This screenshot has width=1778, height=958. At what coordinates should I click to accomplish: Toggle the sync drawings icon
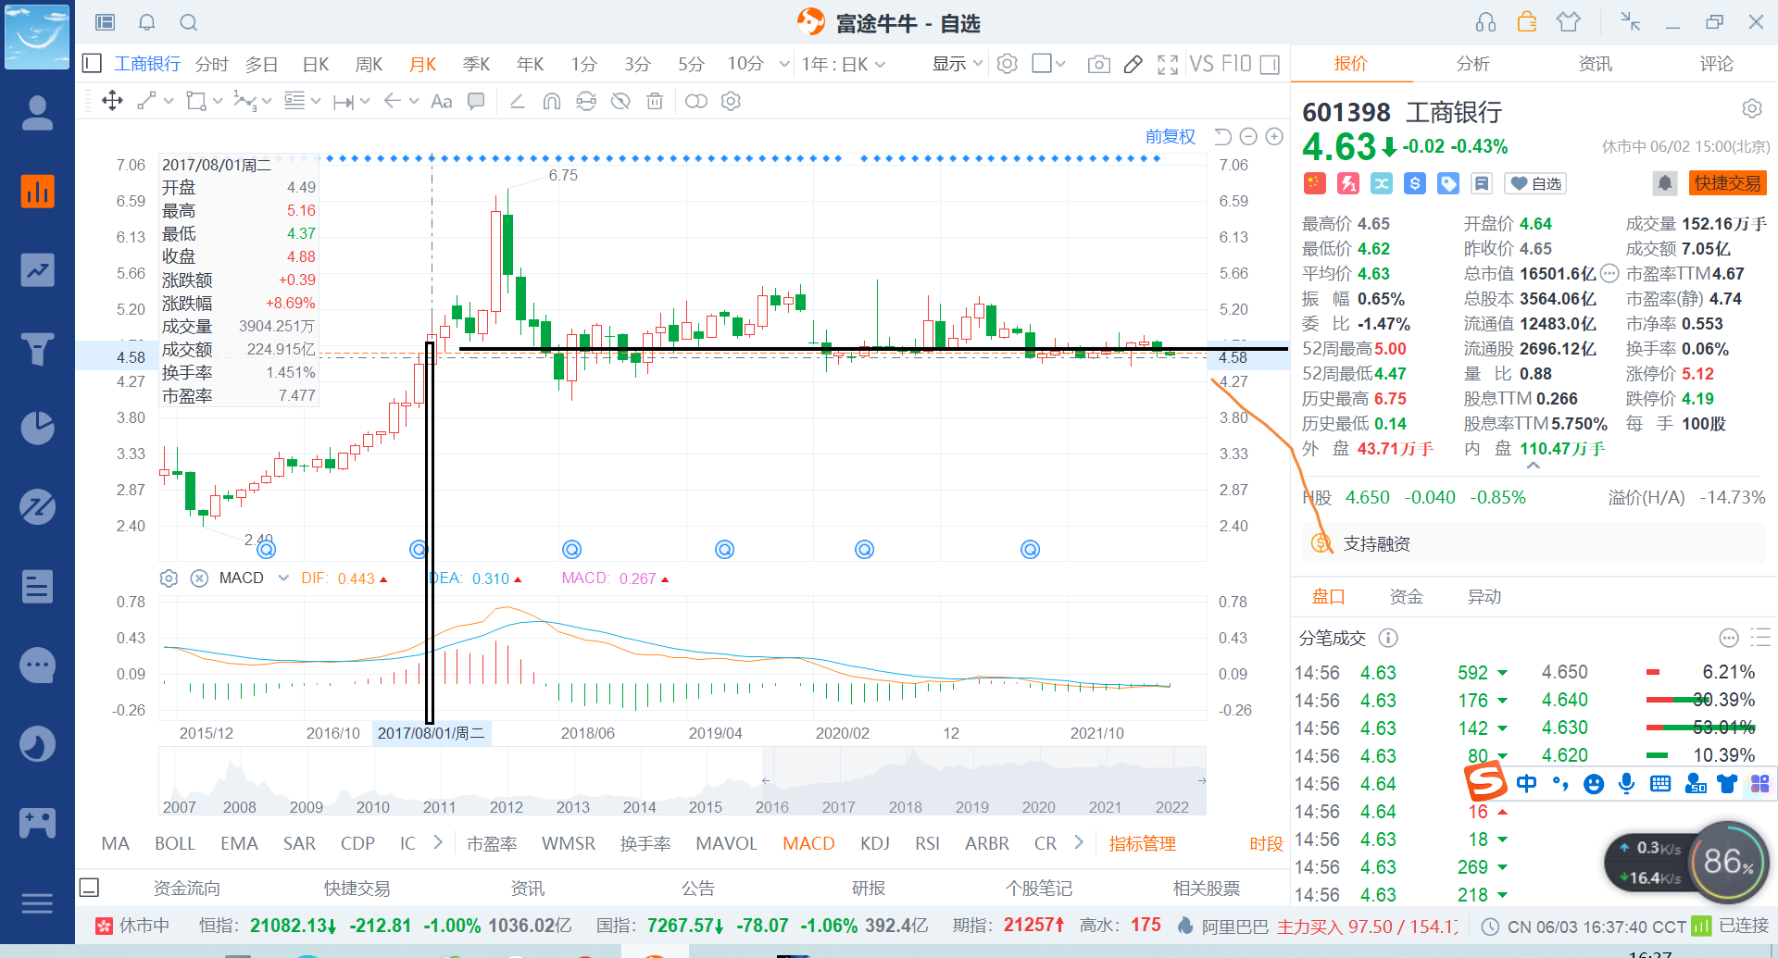586,101
